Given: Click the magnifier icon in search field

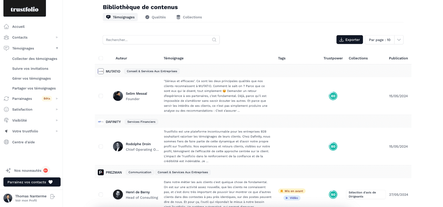Looking at the screenshot, I should (x=214, y=40).
